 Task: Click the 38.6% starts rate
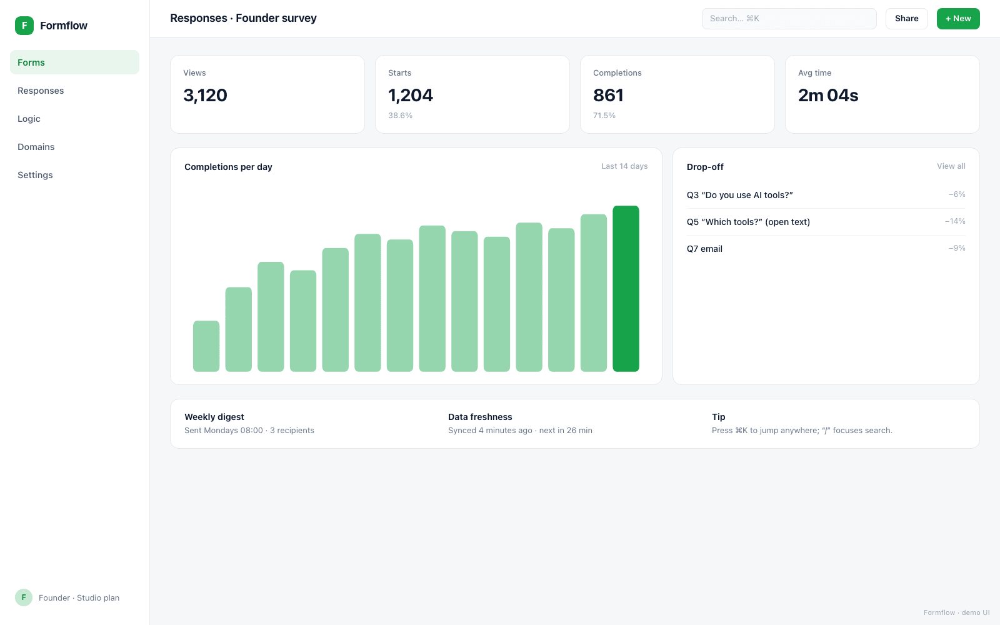pyautogui.click(x=400, y=116)
